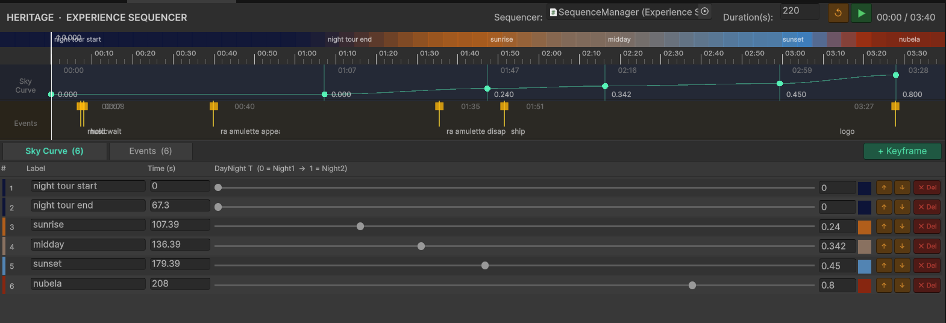Select the sky curve keyframe point at 0.800
The width and height of the screenshot is (946, 323).
[896, 75]
